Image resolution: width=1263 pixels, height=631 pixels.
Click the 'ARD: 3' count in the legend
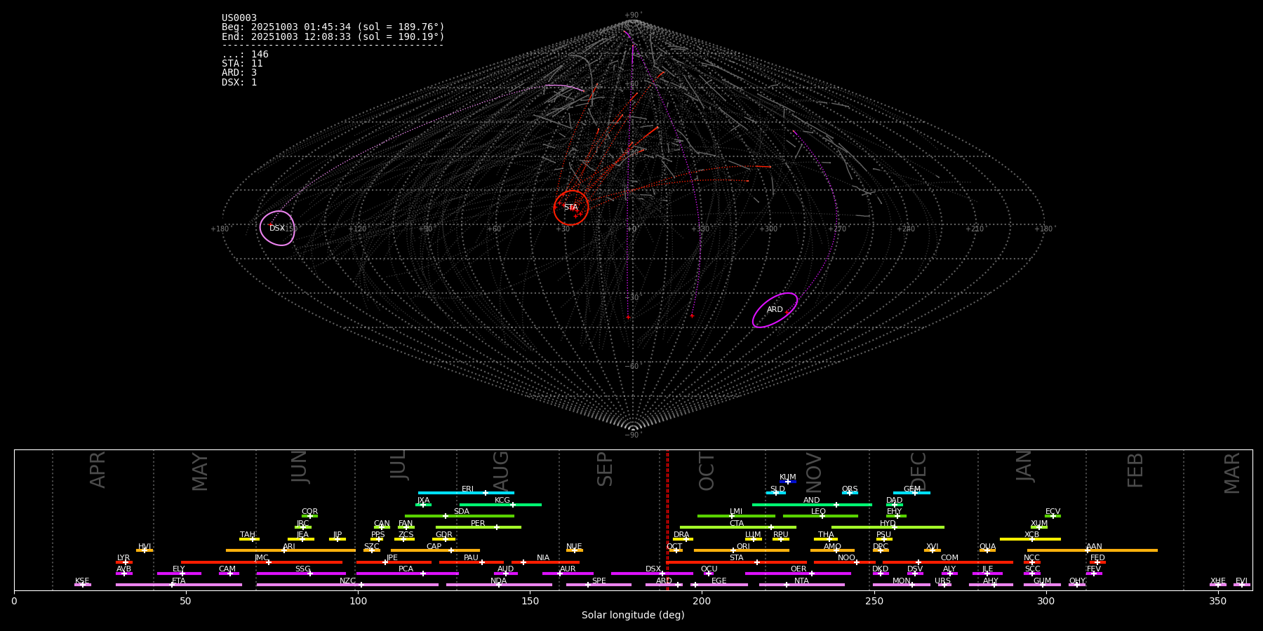(239, 73)
